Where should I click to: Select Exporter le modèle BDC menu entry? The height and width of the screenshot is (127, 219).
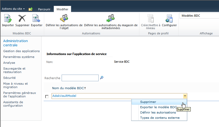coord(158,107)
